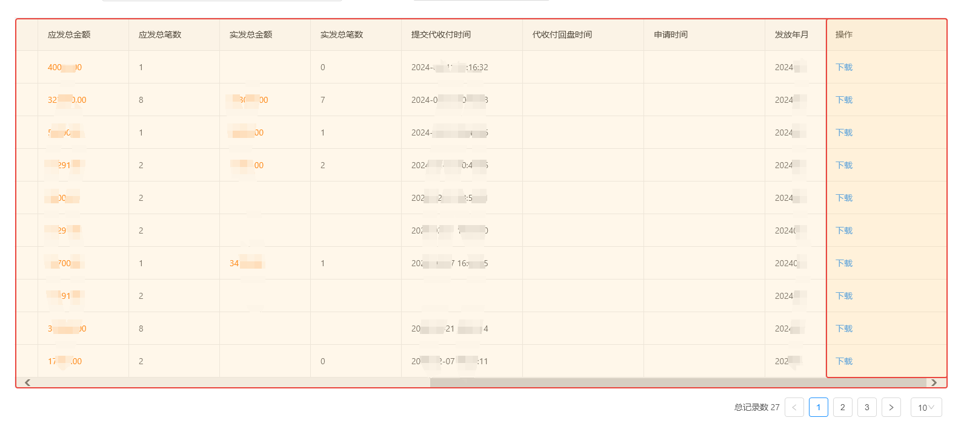This screenshot has width=961, height=435.
Task: Click the 应发总金额 column header
Action: [x=69, y=34]
